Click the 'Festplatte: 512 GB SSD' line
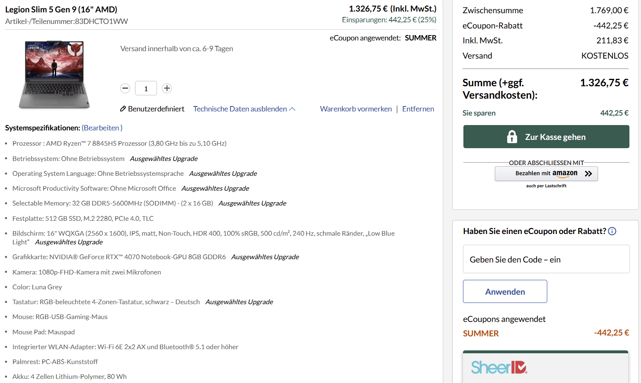The image size is (641, 383). click(x=83, y=218)
